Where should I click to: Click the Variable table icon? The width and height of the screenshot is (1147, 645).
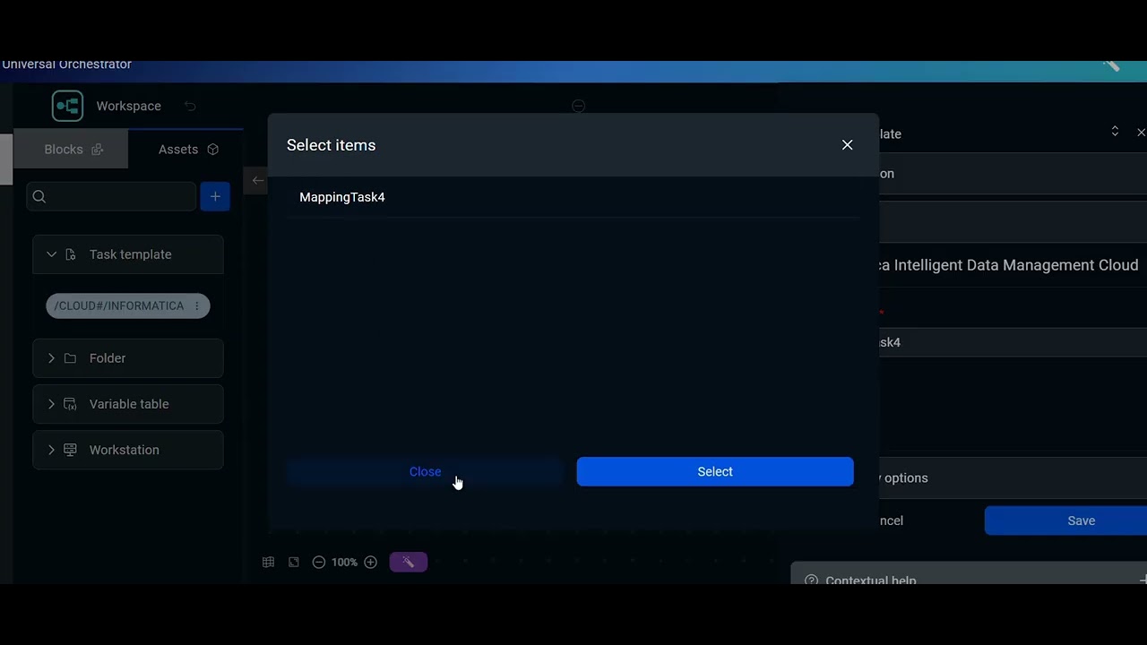click(71, 404)
